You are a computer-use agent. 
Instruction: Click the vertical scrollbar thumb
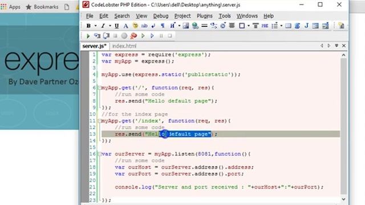click(x=343, y=126)
